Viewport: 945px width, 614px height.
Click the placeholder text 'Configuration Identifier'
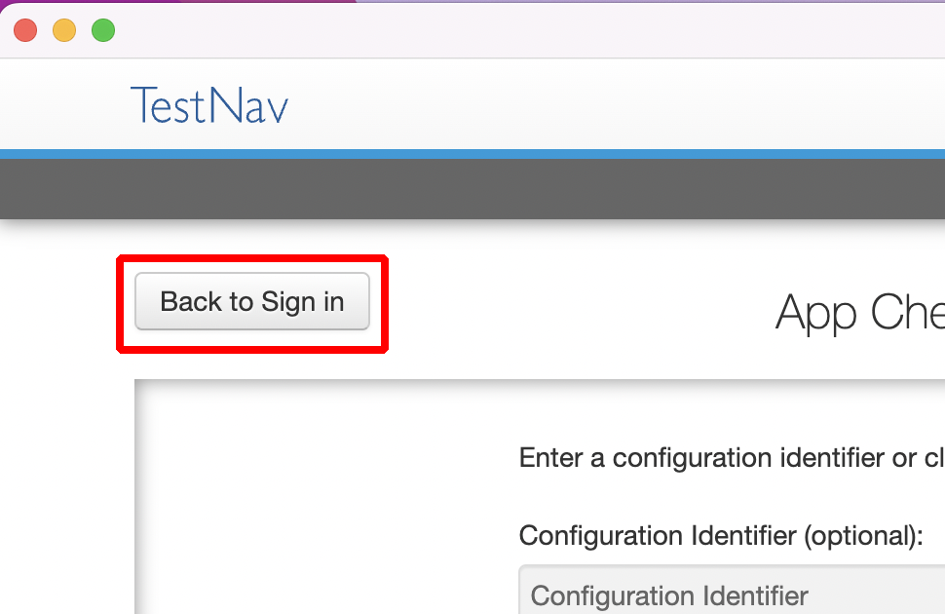tap(669, 595)
